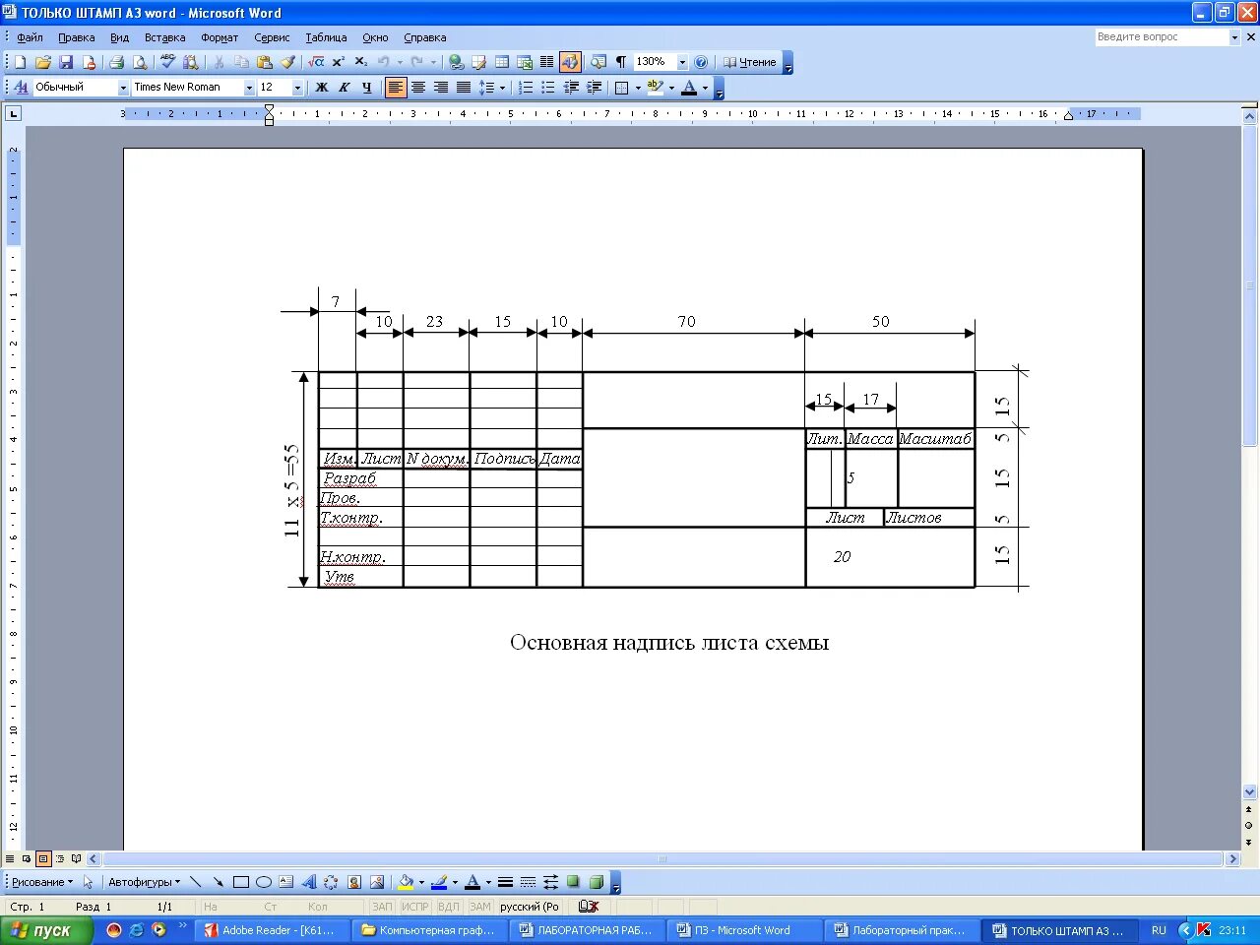Expand the Автофигуры menu
This screenshot has width=1260, height=945.
tap(145, 882)
